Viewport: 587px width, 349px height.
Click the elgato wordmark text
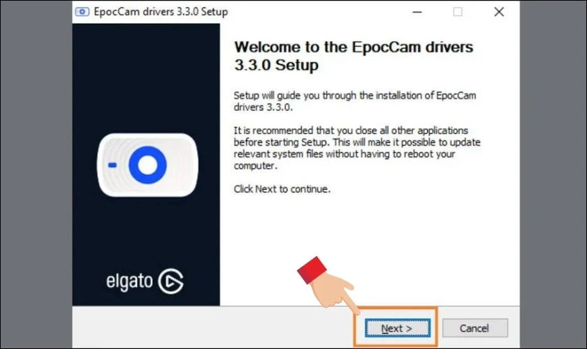[x=129, y=281]
